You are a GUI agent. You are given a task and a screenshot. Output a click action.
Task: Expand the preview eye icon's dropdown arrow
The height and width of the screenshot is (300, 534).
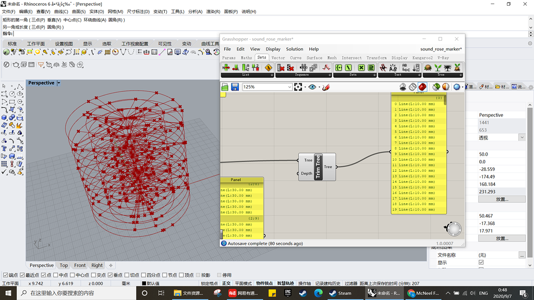319,87
